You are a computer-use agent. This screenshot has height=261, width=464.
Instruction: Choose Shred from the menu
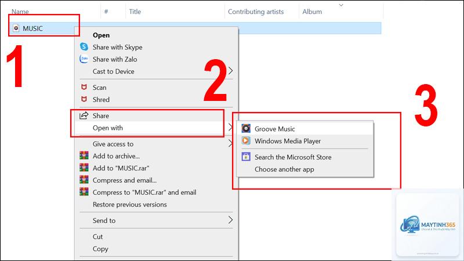[101, 100]
